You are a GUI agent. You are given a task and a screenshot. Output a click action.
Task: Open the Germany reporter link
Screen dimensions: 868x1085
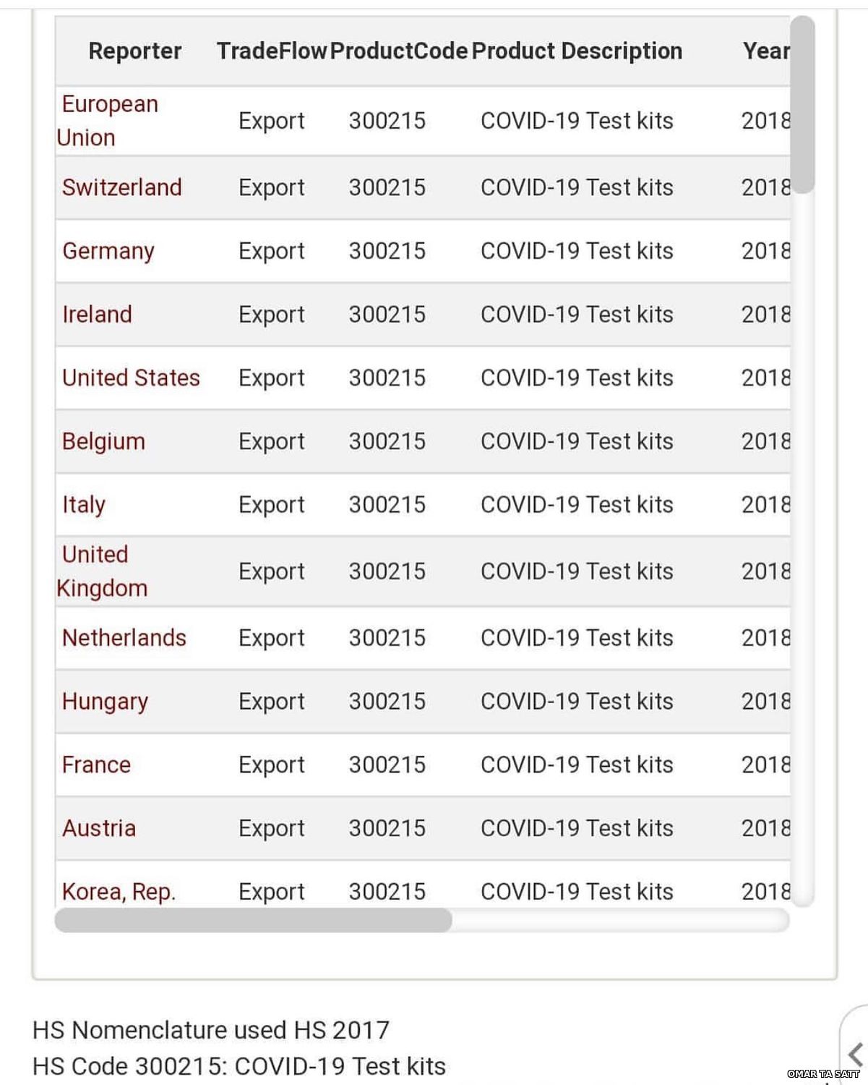(x=108, y=251)
